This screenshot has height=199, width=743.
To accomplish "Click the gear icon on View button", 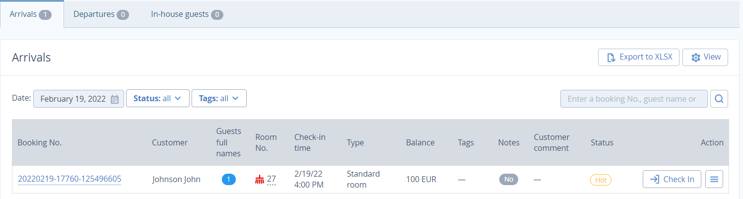I will tap(696, 57).
